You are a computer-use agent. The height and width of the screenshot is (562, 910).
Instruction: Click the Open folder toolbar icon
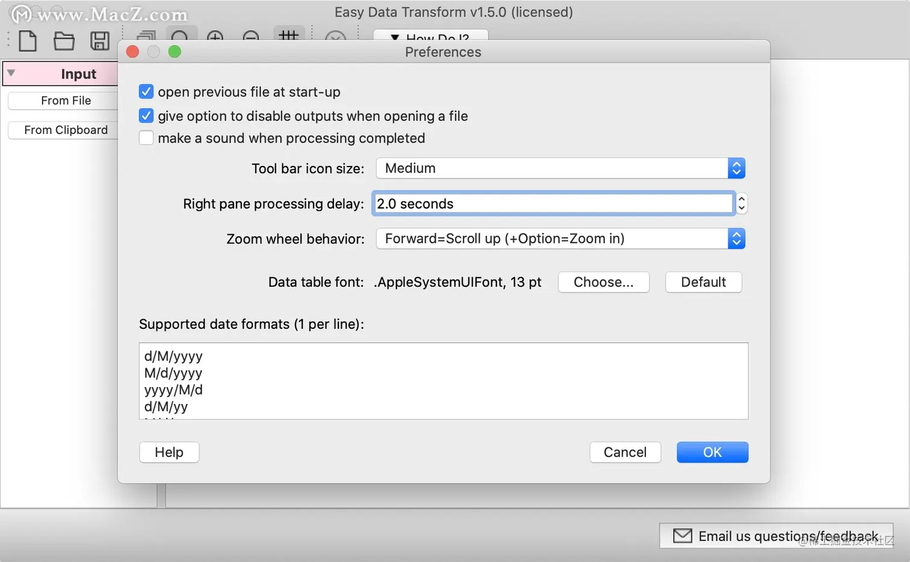pyautogui.click(x=64, y=41)
